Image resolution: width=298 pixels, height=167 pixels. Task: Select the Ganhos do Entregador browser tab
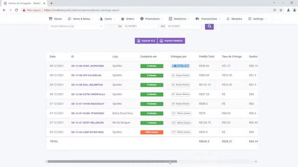pyautogui.click(x=24, y=3)
